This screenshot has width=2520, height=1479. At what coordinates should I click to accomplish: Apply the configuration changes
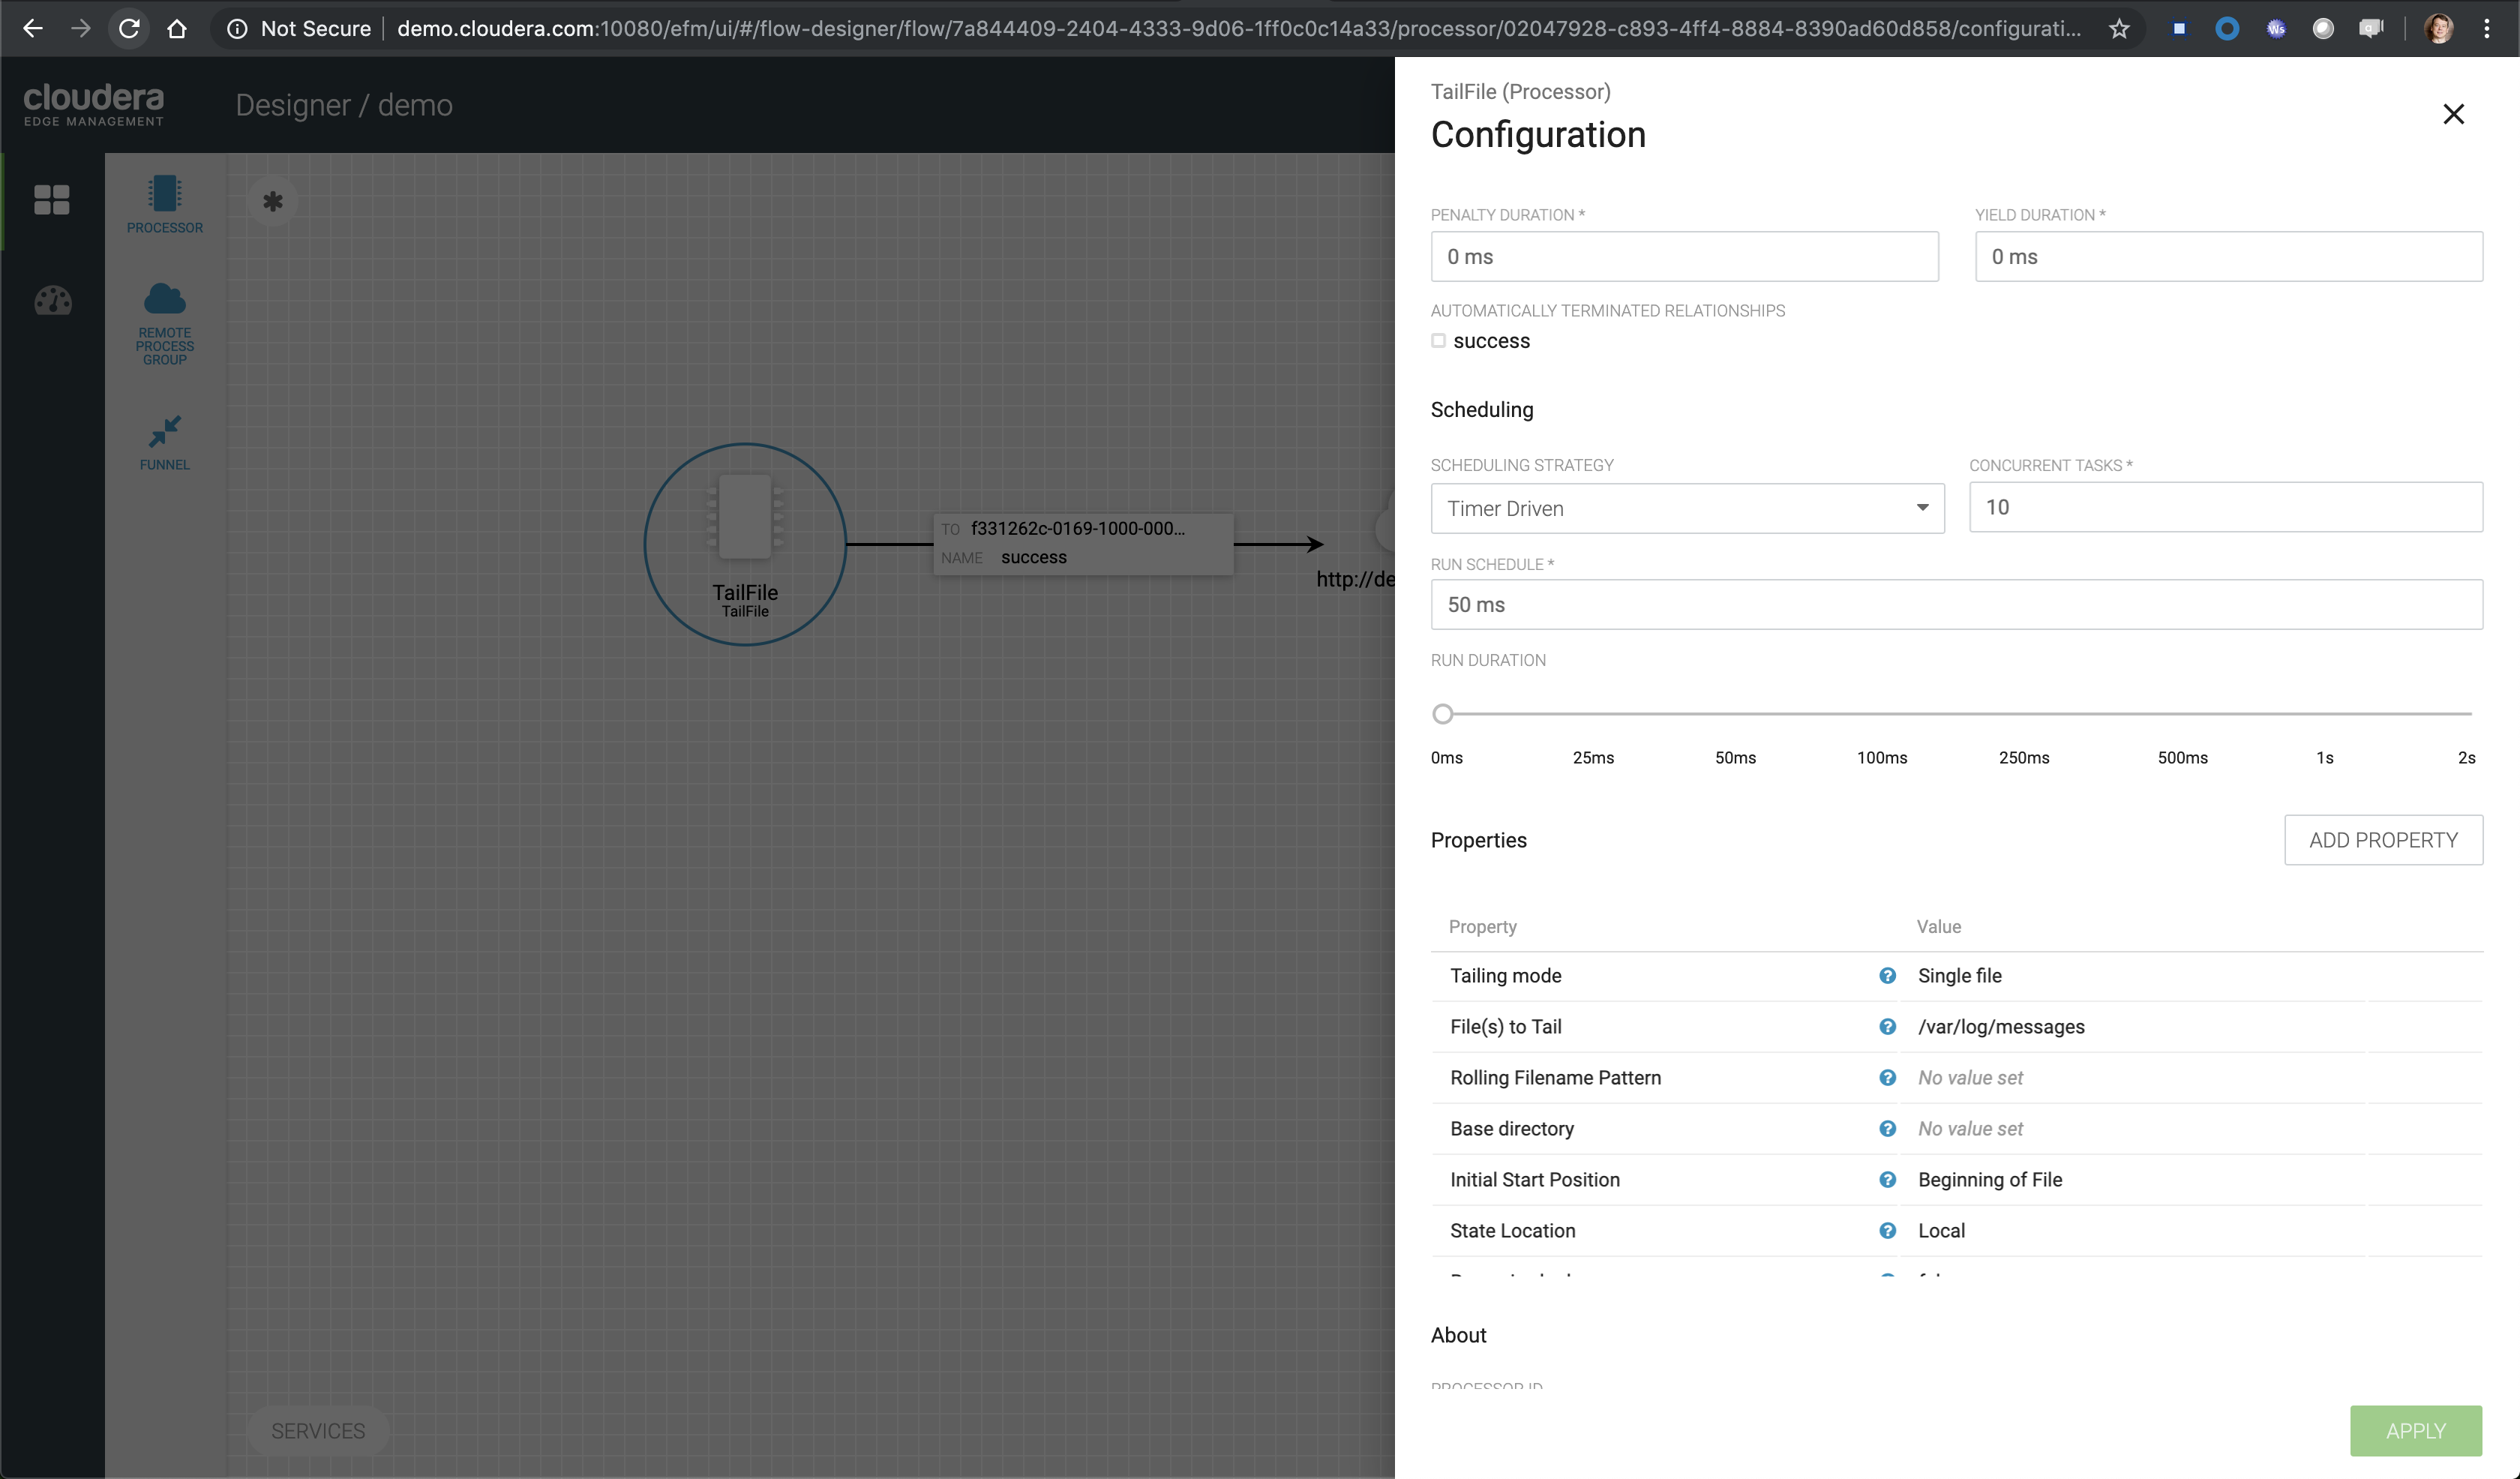2415,1431
